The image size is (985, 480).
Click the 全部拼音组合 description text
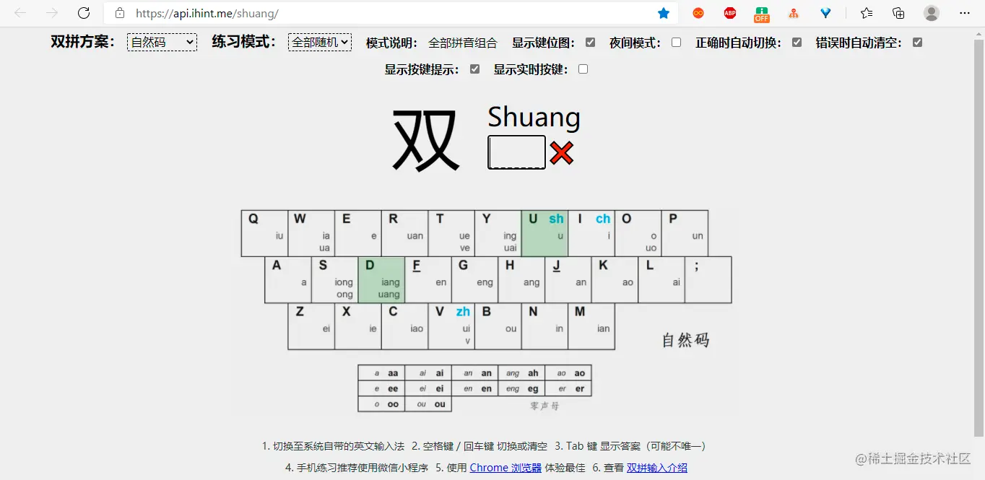coord(463,43)
